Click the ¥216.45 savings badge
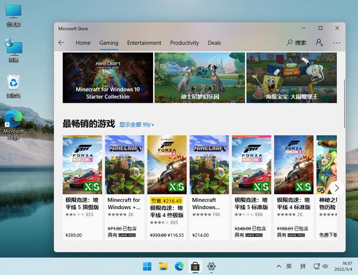This screenshot has width=358, height=275. [166, 201]
